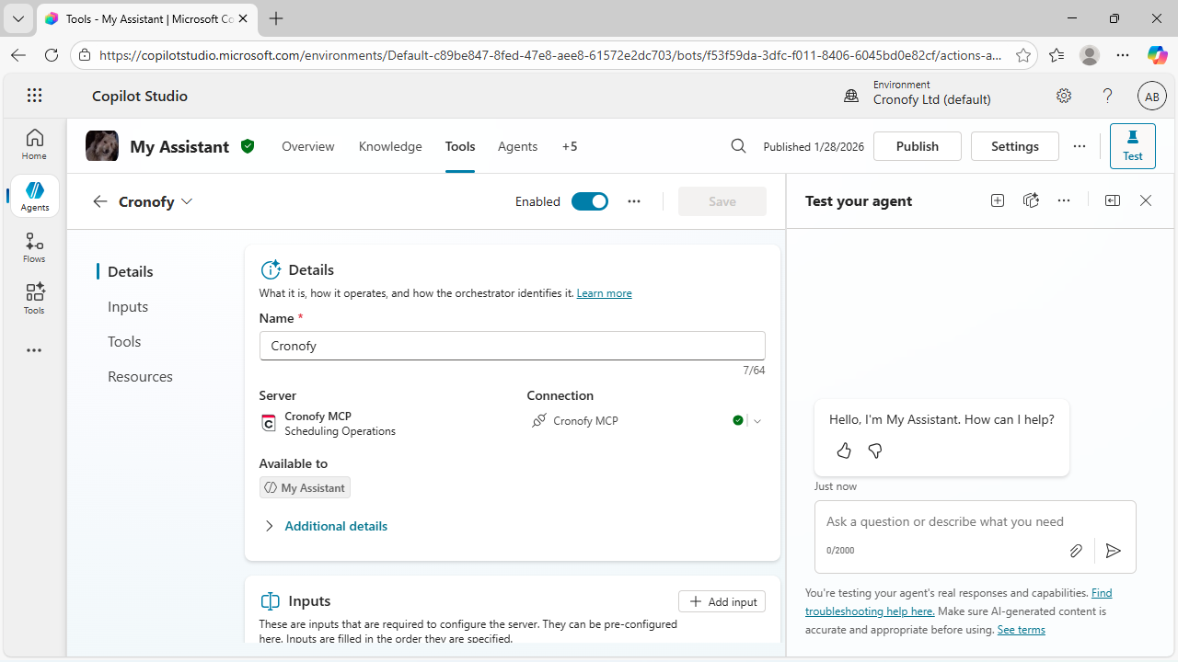This screenshot has width=1178, height=662.
Task: Switch to the Agents tab in the agent header
Action: (x=517, y=146)
